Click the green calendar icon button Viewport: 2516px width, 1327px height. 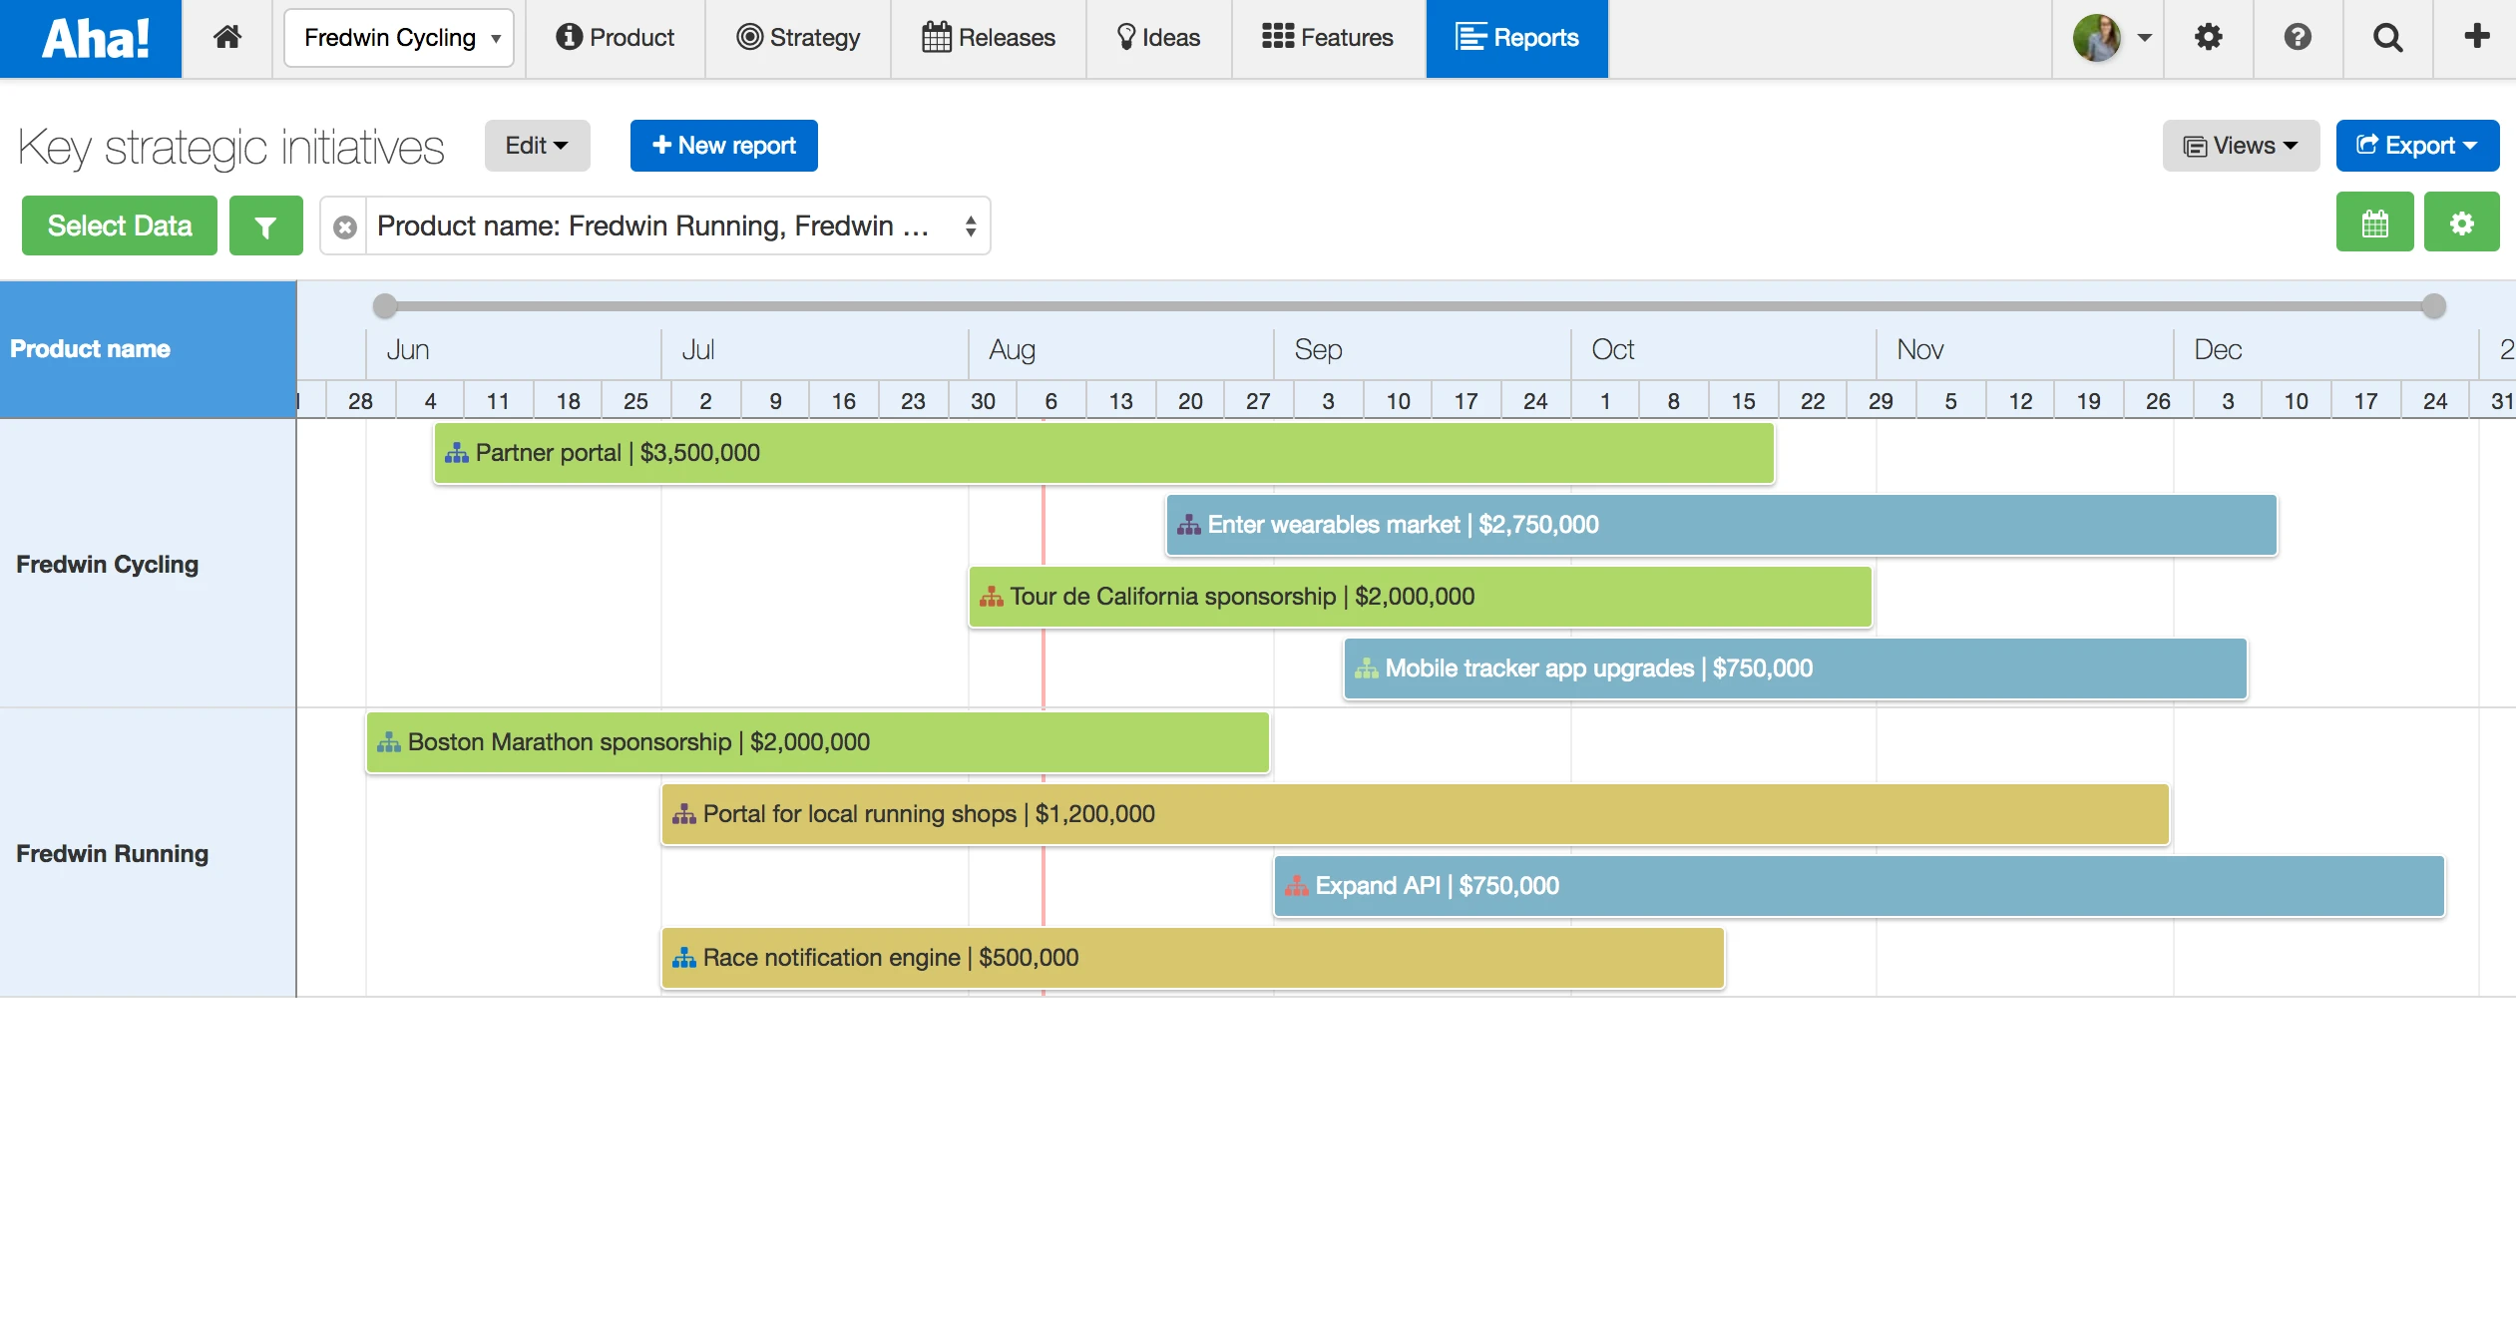click(2374, 223)
